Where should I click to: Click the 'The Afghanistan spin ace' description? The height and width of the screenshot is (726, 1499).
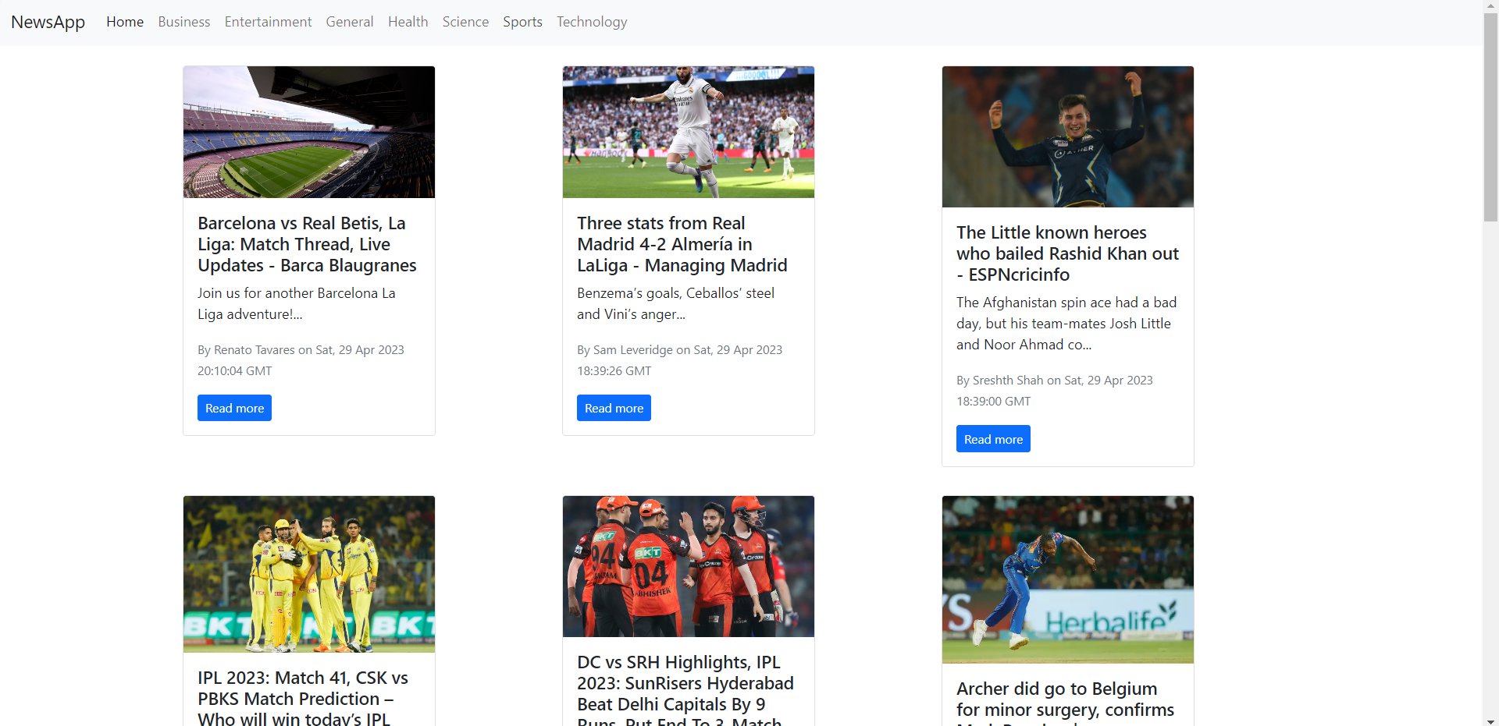tap(1066, 324)
